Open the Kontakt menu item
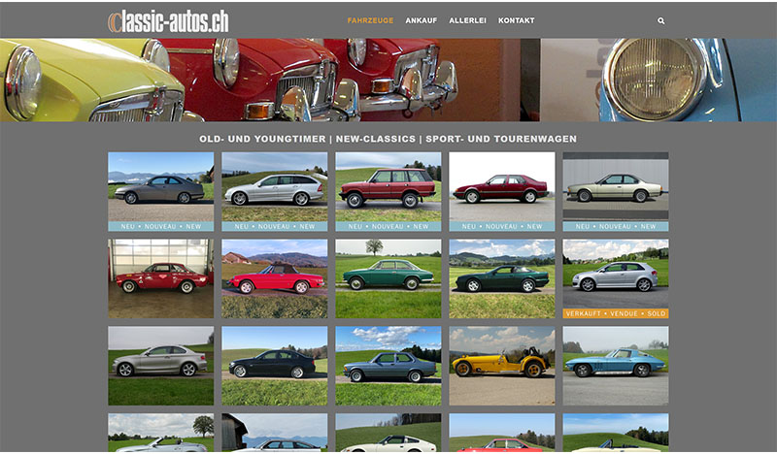777x454 pixels. [517, 20]
